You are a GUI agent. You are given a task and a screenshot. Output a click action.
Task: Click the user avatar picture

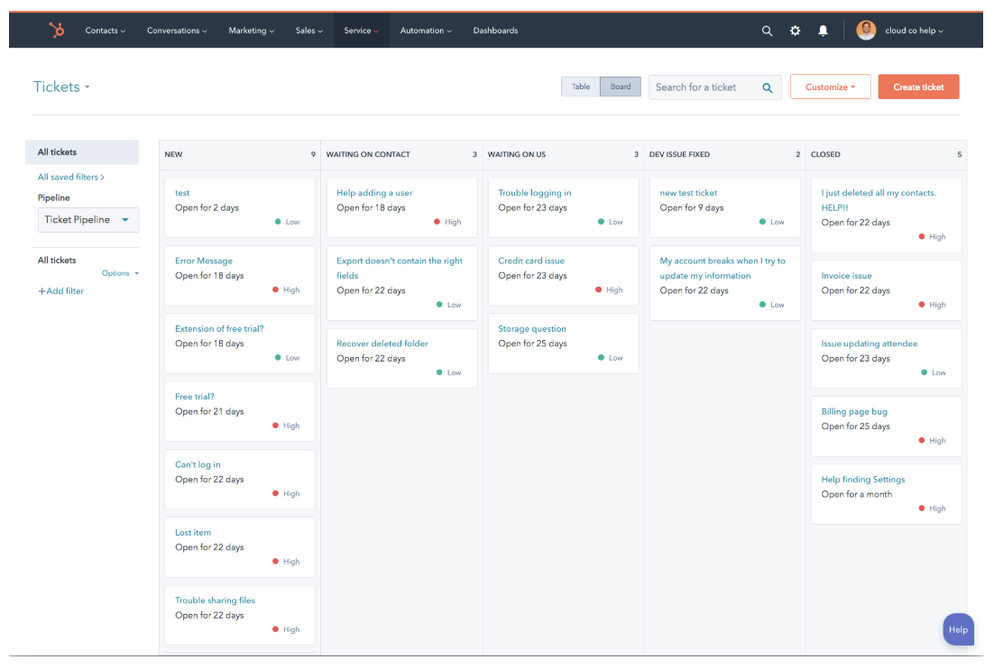pyautogui.click(x=866, y=31)
